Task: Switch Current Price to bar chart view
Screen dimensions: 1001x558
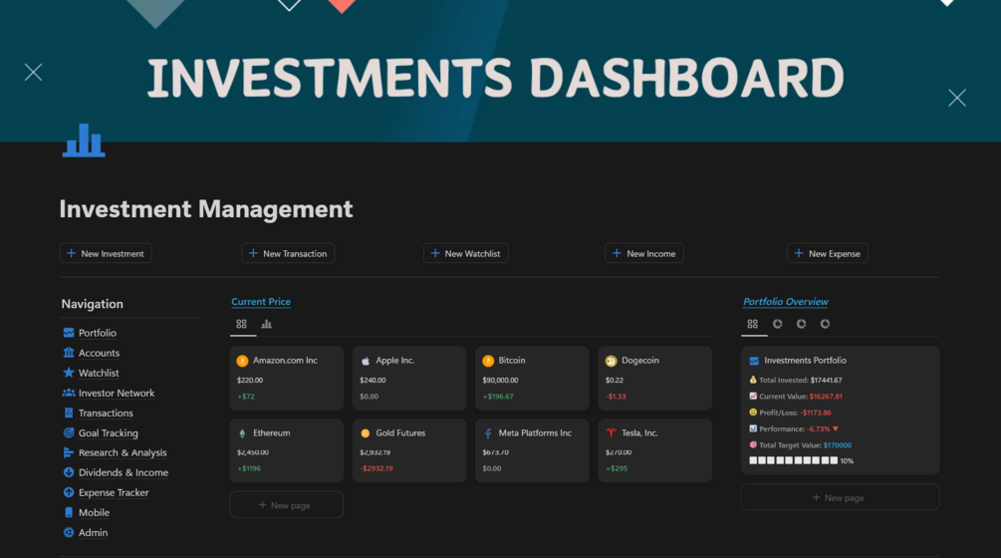Action: [266, 324]
